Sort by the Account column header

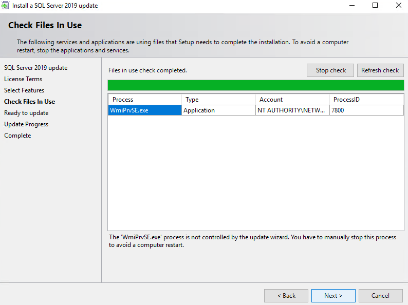click(292, 100)
